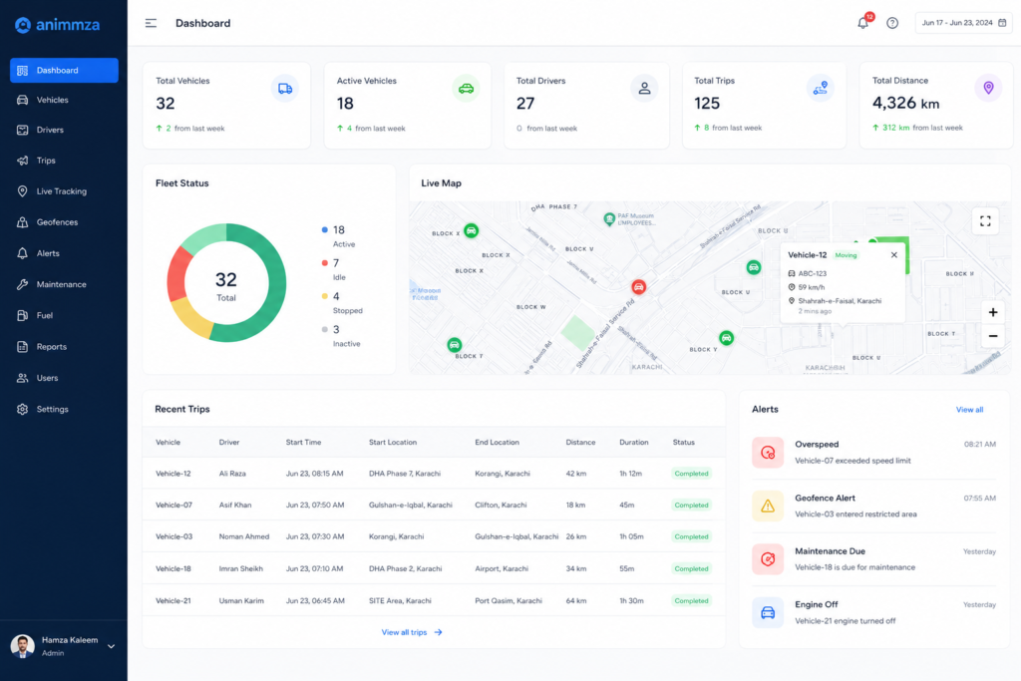
Task: Click the 18 Active legend entry
Action: pos(339,237)
